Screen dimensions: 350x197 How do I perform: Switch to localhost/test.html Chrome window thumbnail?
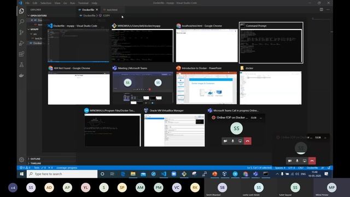pyautogui.click(x=207, y=43)
